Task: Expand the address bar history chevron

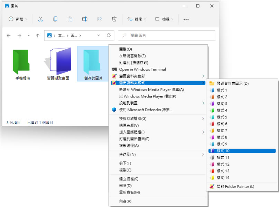Action: [99, 35]
